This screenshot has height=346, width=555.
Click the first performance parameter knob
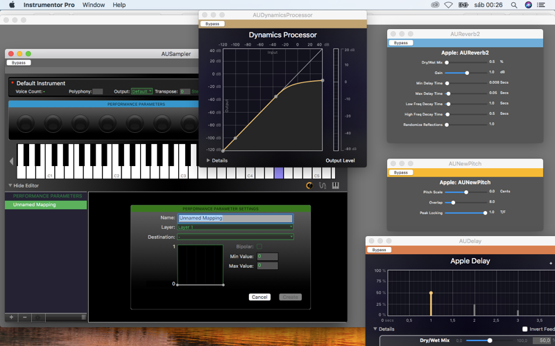[x=26, y=124]
